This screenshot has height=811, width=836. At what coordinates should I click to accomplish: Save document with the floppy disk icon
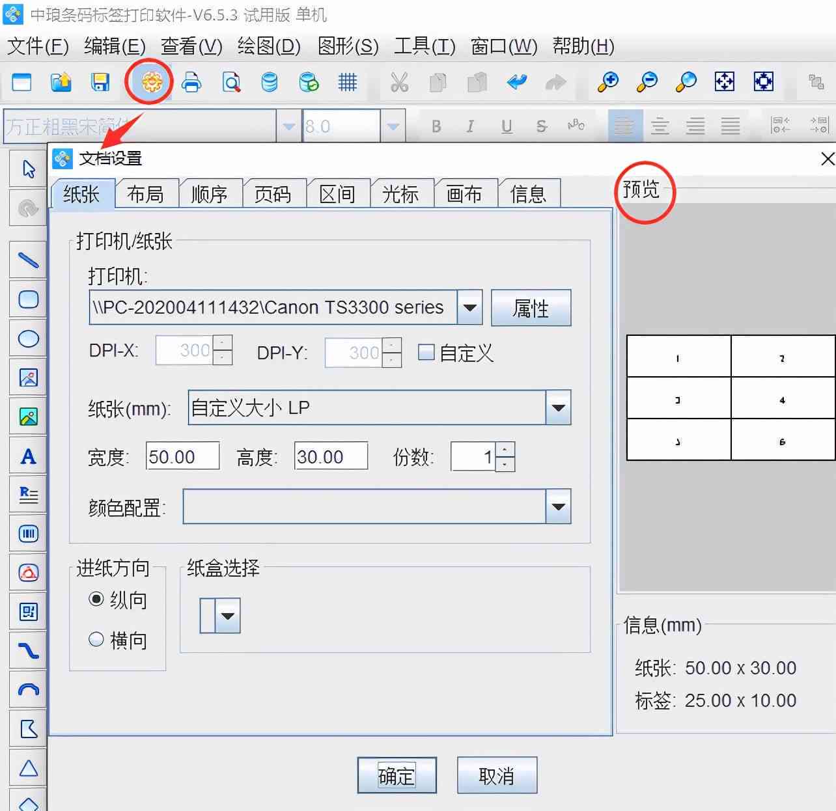[x=100, y=82]
